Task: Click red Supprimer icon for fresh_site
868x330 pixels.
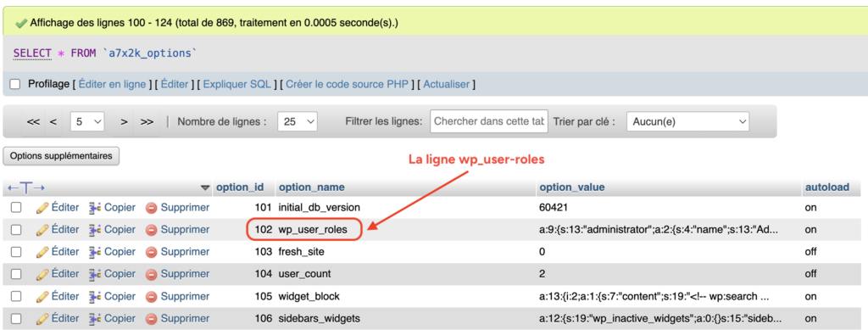Action: [x=152, y=253]
